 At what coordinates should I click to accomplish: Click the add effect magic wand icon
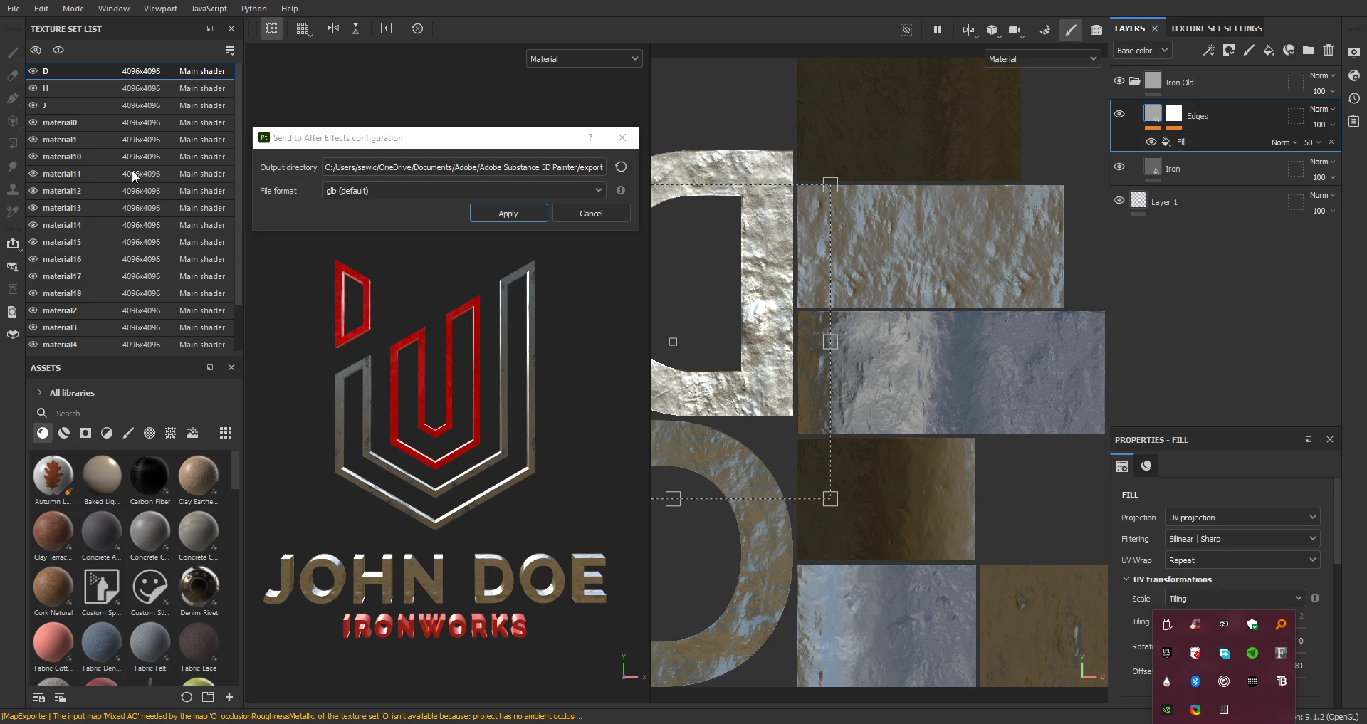coord(1208,50)
